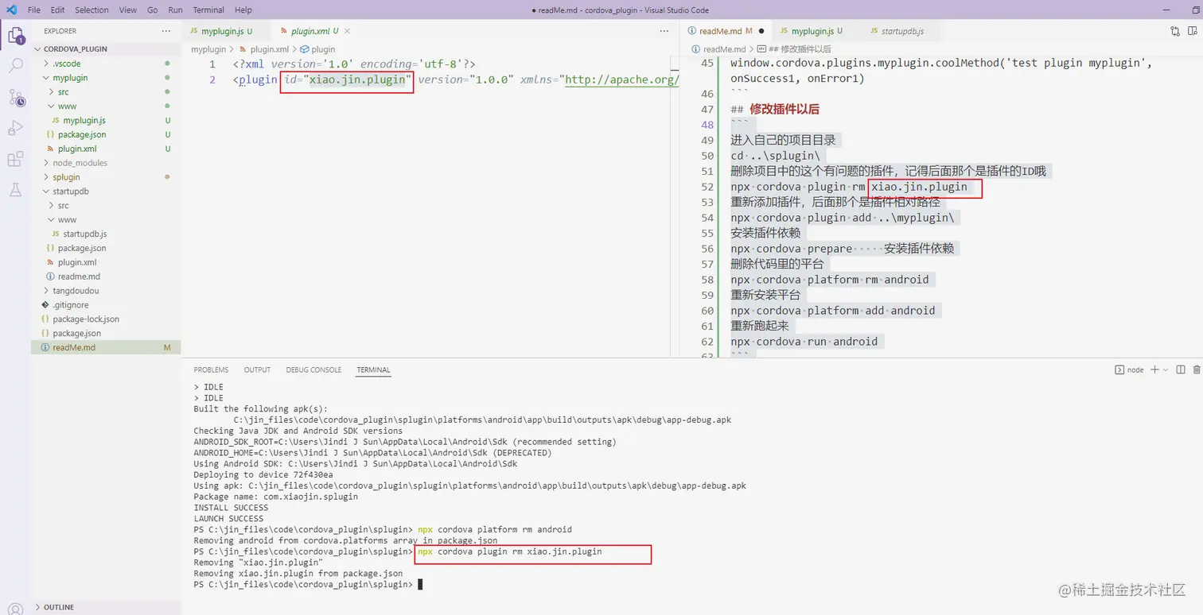1203x615 pixels.
Task: Expand the src folder under myplugin
Action: tap(106, 91)
